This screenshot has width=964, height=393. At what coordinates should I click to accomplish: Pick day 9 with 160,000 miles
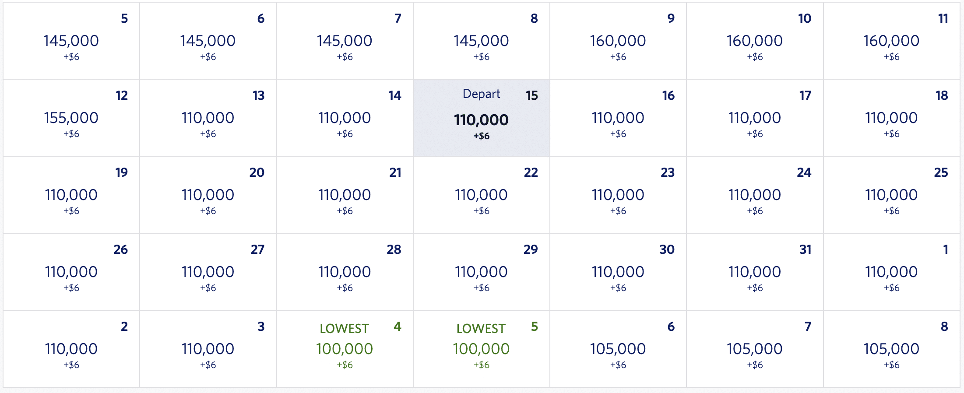[x=618, y=41]
